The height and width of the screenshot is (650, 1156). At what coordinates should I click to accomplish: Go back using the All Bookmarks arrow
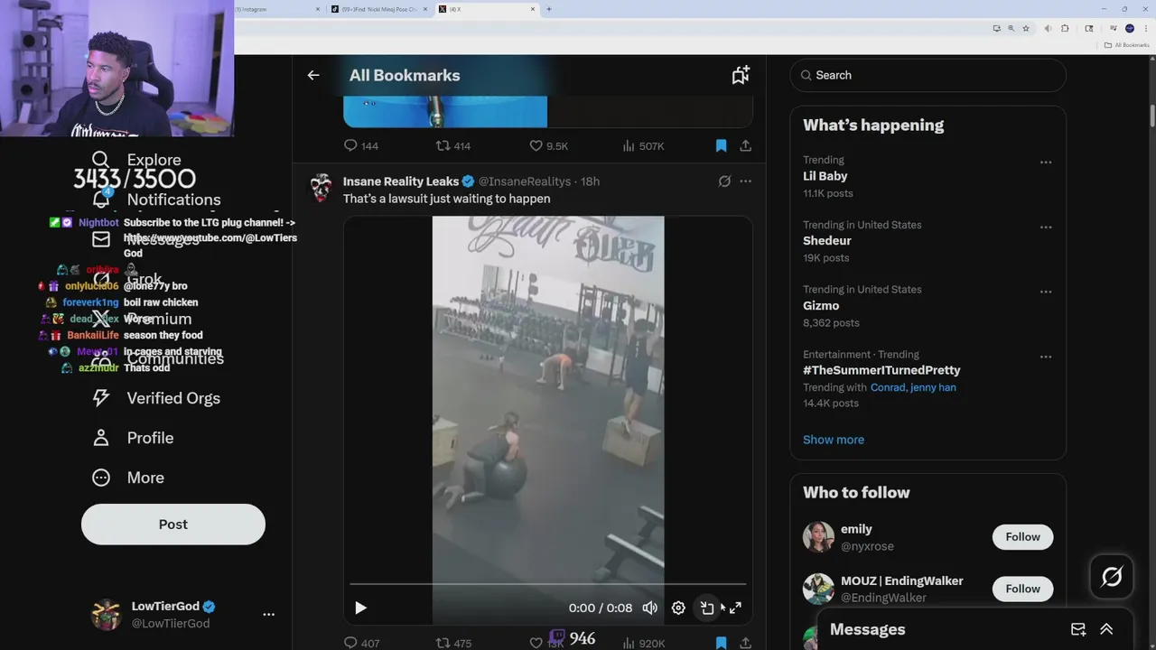313,76
